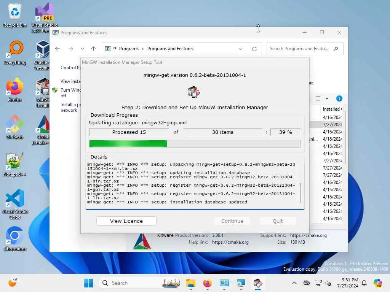This screenshot has width=390, height=292.
Task: Click Turn Windows features on or off
Action: click(x=70, y=93)
